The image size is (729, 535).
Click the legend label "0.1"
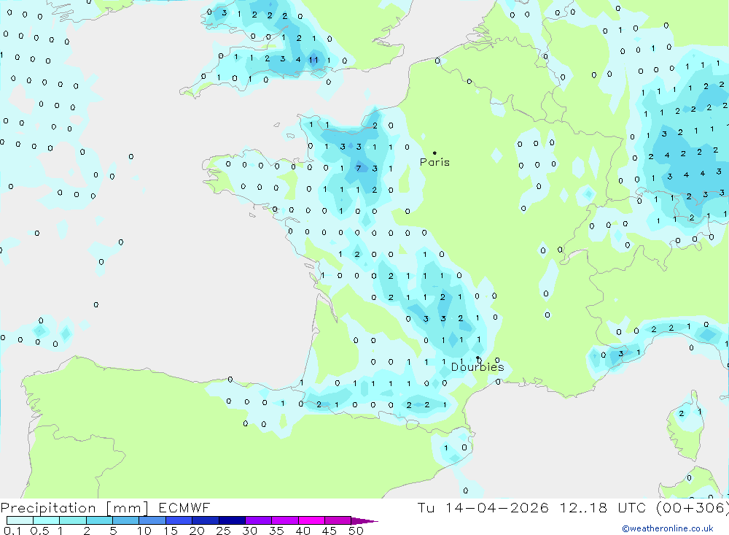point(12,531)
